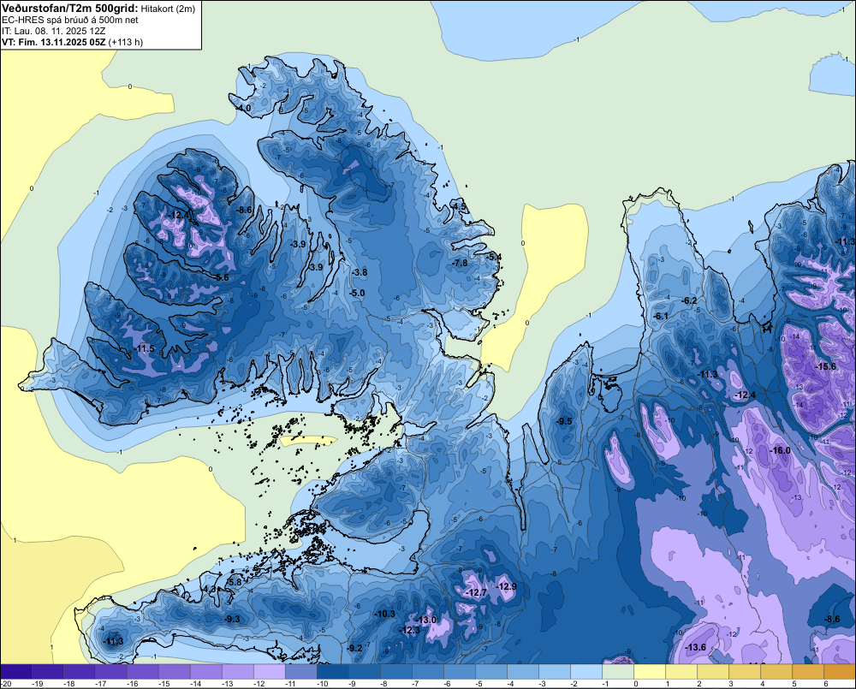Select the -5.6 temperature label
The width and height of the screenshot is (856, 689).
click(x=221, y=278)
